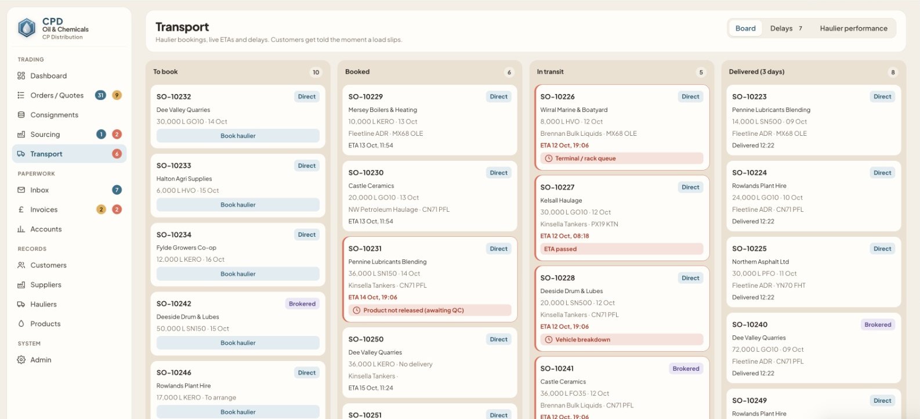Book haulier for SO-10246
Image resolution: width=920 pixels, height=419 pixels.
pyautogui.click(x=238, y=412)
